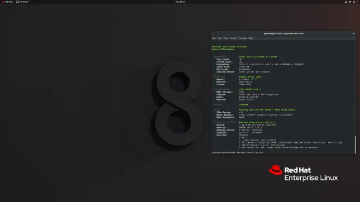The image size is (360, 202).
Task: Open the View menu in Terminal
Action: [x=225, y=38]
